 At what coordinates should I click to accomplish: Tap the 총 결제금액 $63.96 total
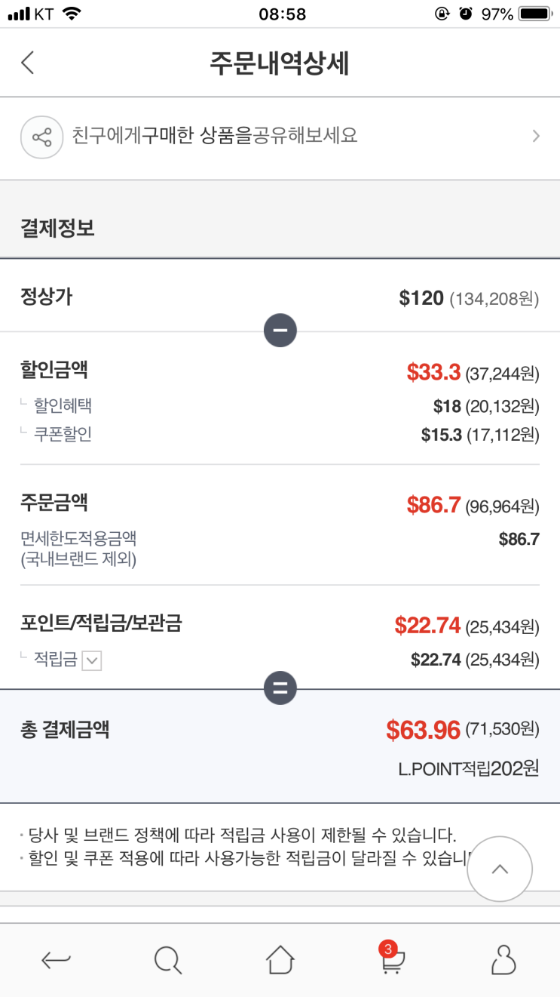pos(423,730)
